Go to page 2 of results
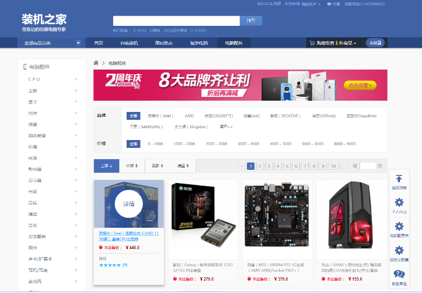 pyautogui.click(x=260, y=166)
